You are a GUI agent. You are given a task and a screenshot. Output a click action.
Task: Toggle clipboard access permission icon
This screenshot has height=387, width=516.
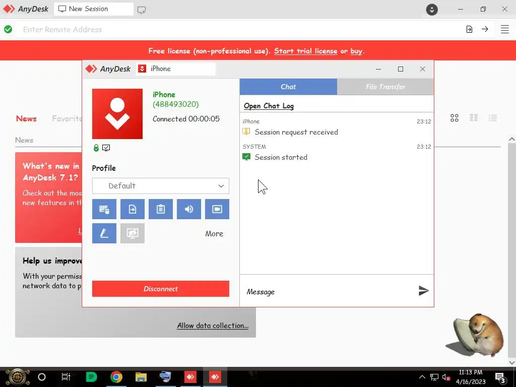click(161, 209)
